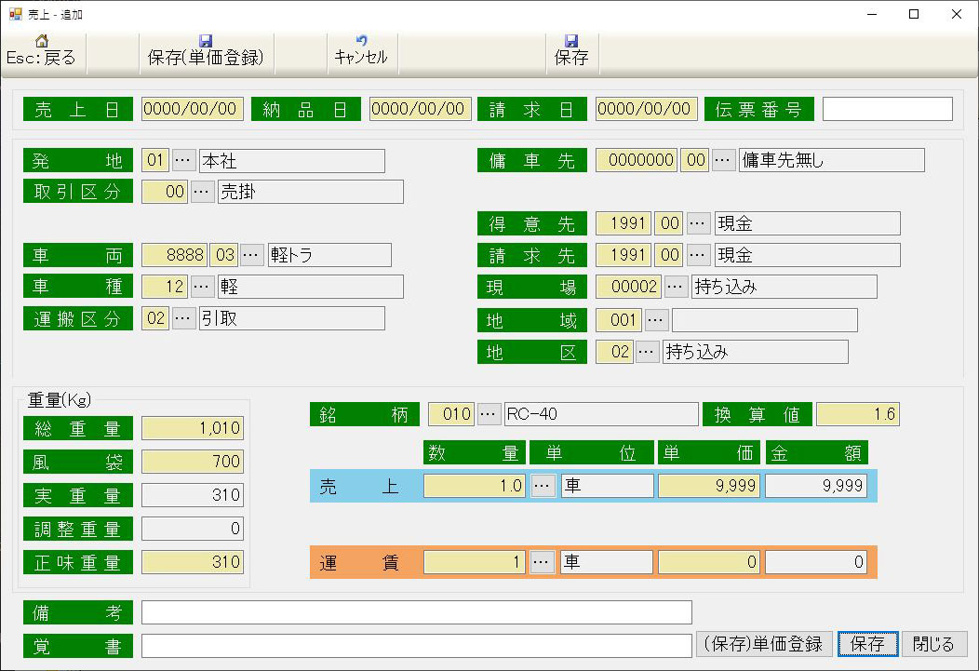
Task: Focus the 備考 text field
Action: point(416,612)
